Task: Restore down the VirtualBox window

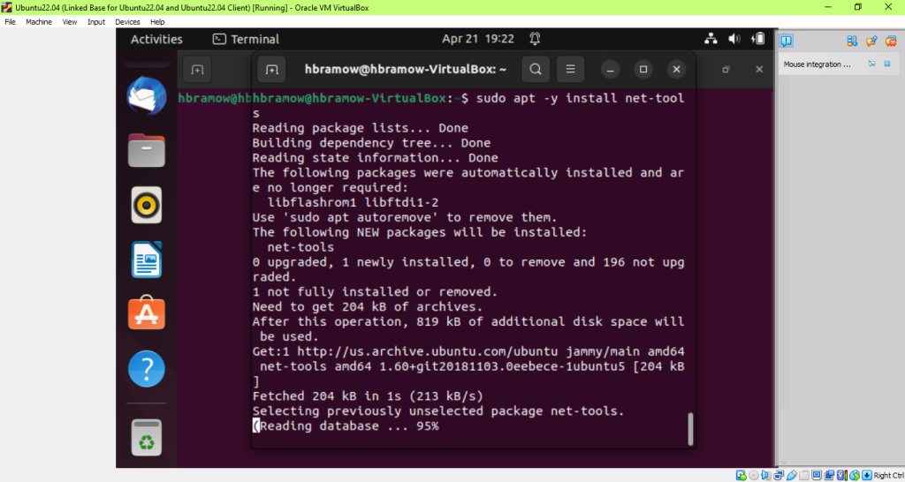Action: pyautogui.click(x=858, y=7)
